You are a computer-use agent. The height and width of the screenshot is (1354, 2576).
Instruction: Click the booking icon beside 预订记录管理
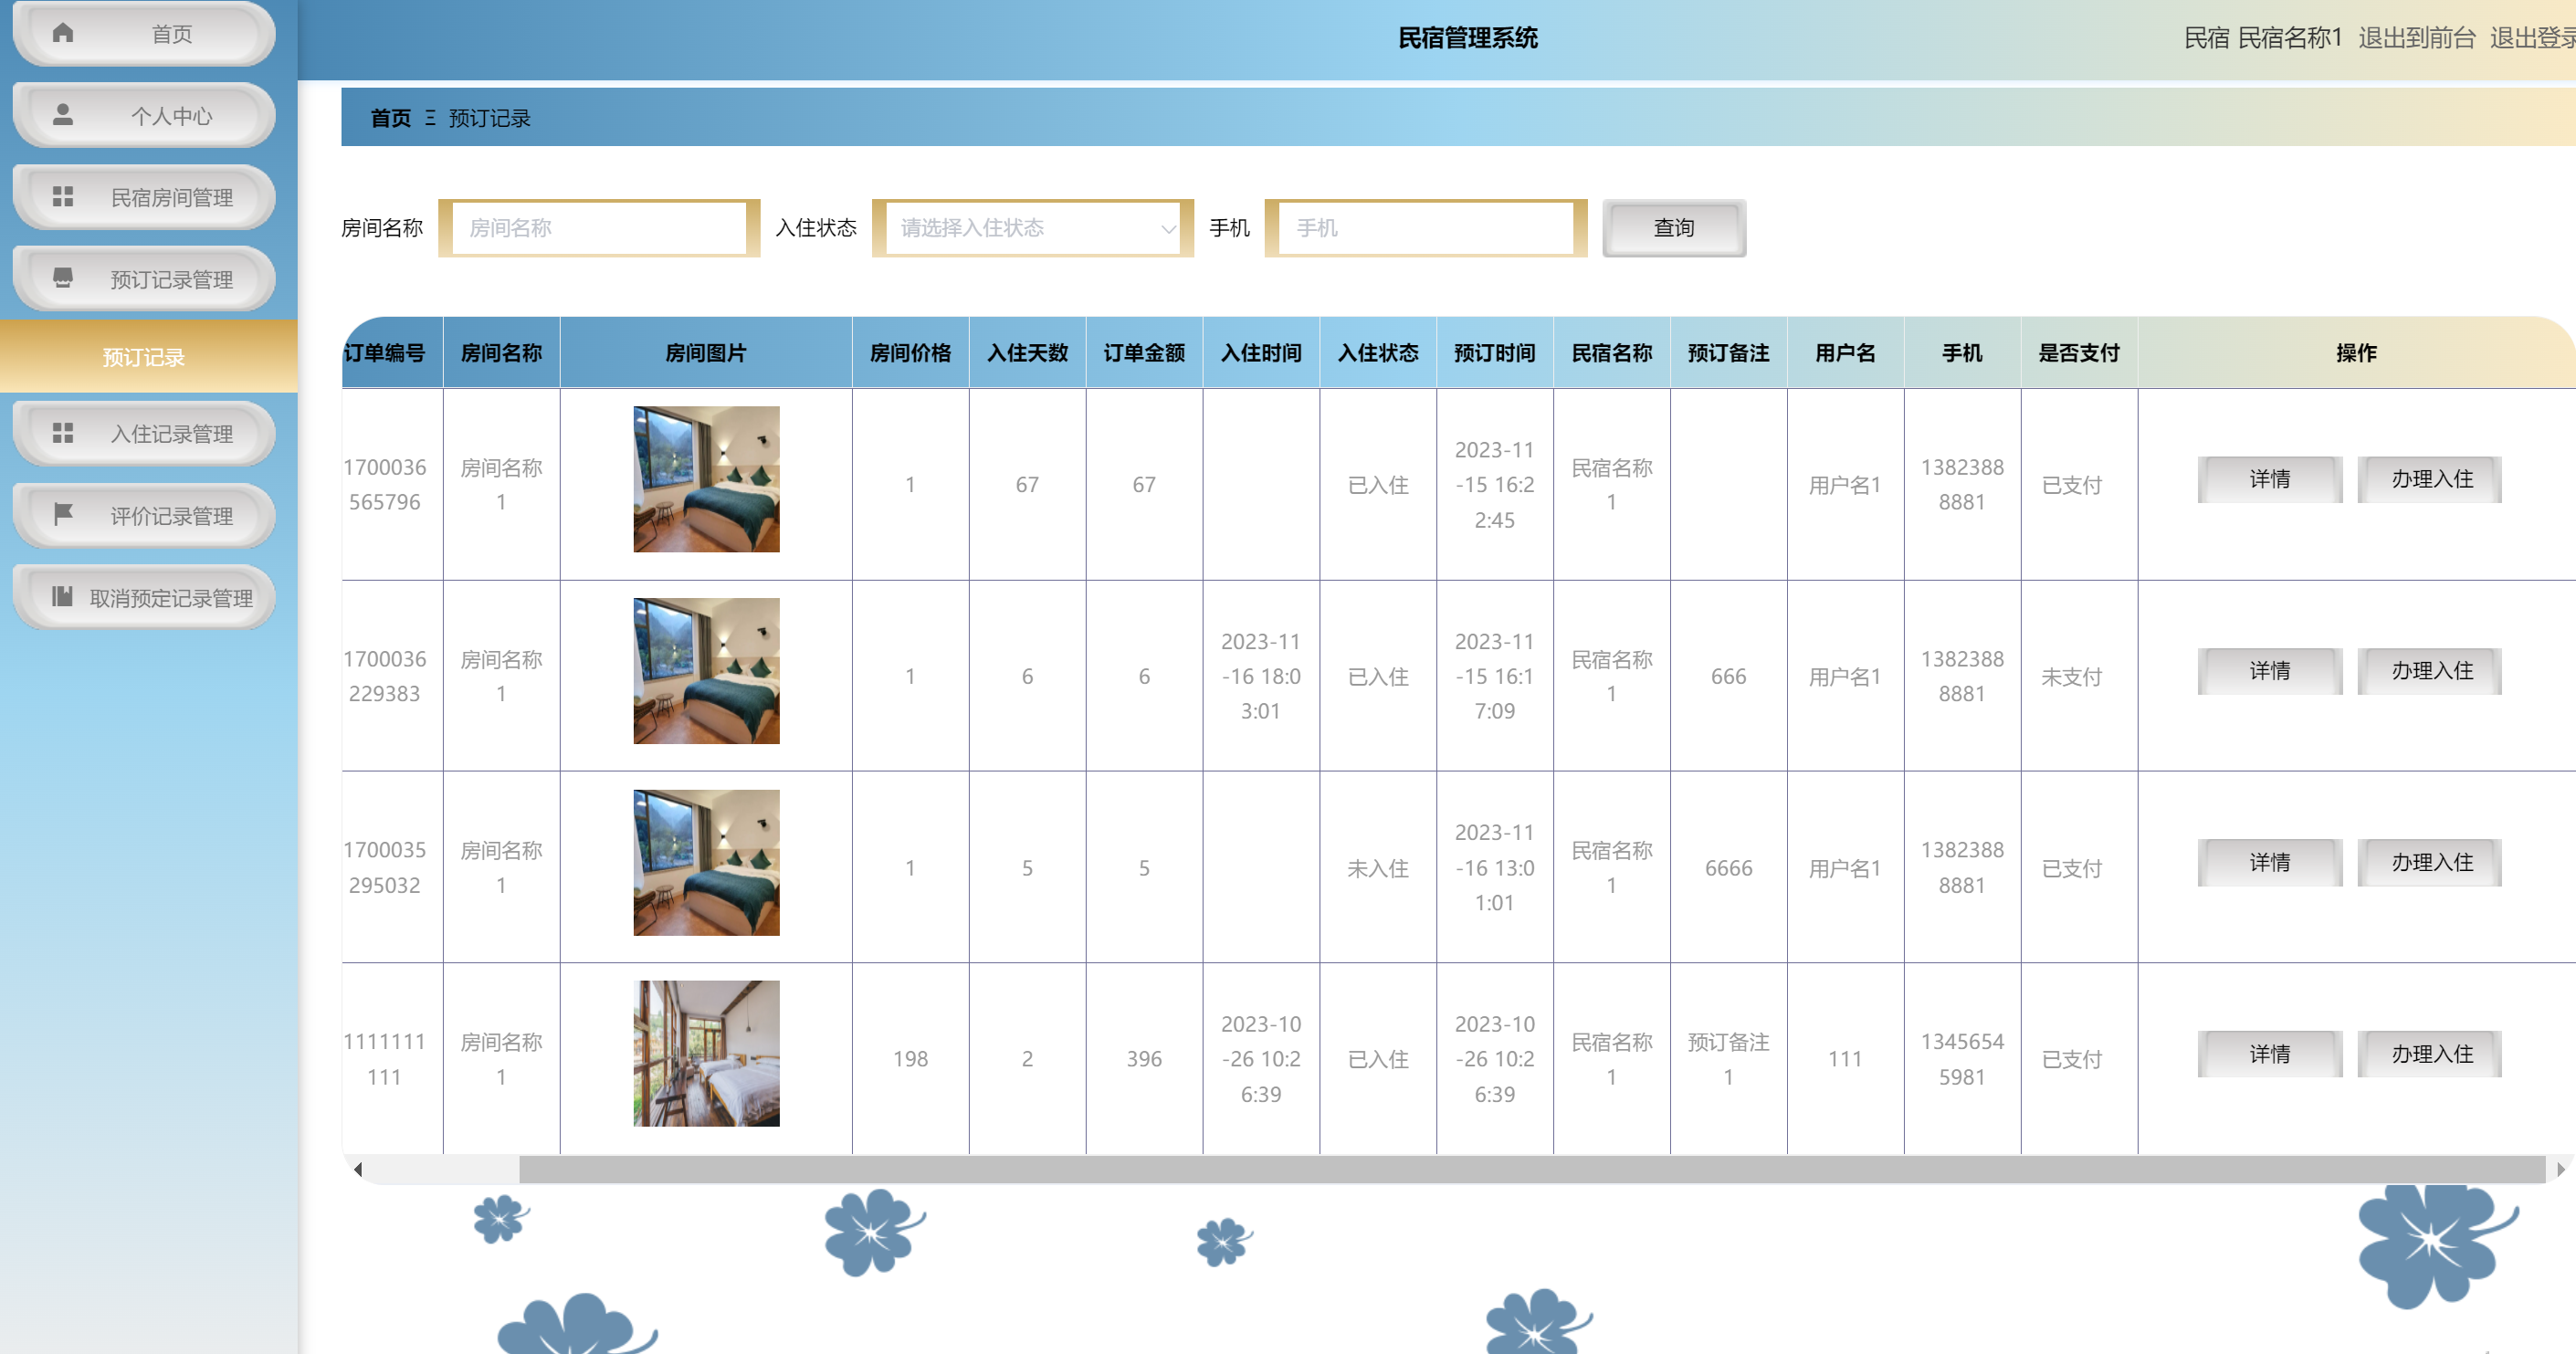click(63, 278)
